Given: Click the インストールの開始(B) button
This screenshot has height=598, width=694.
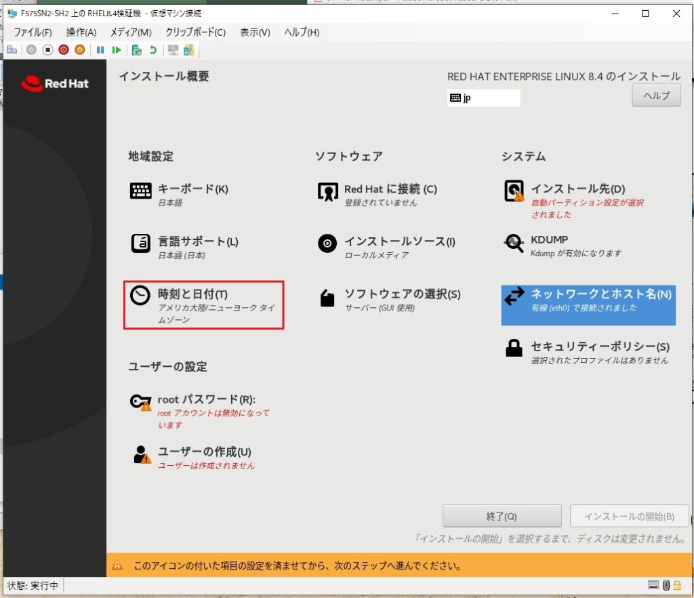Looking at the screenshot, I should click(x=629, y=516).
